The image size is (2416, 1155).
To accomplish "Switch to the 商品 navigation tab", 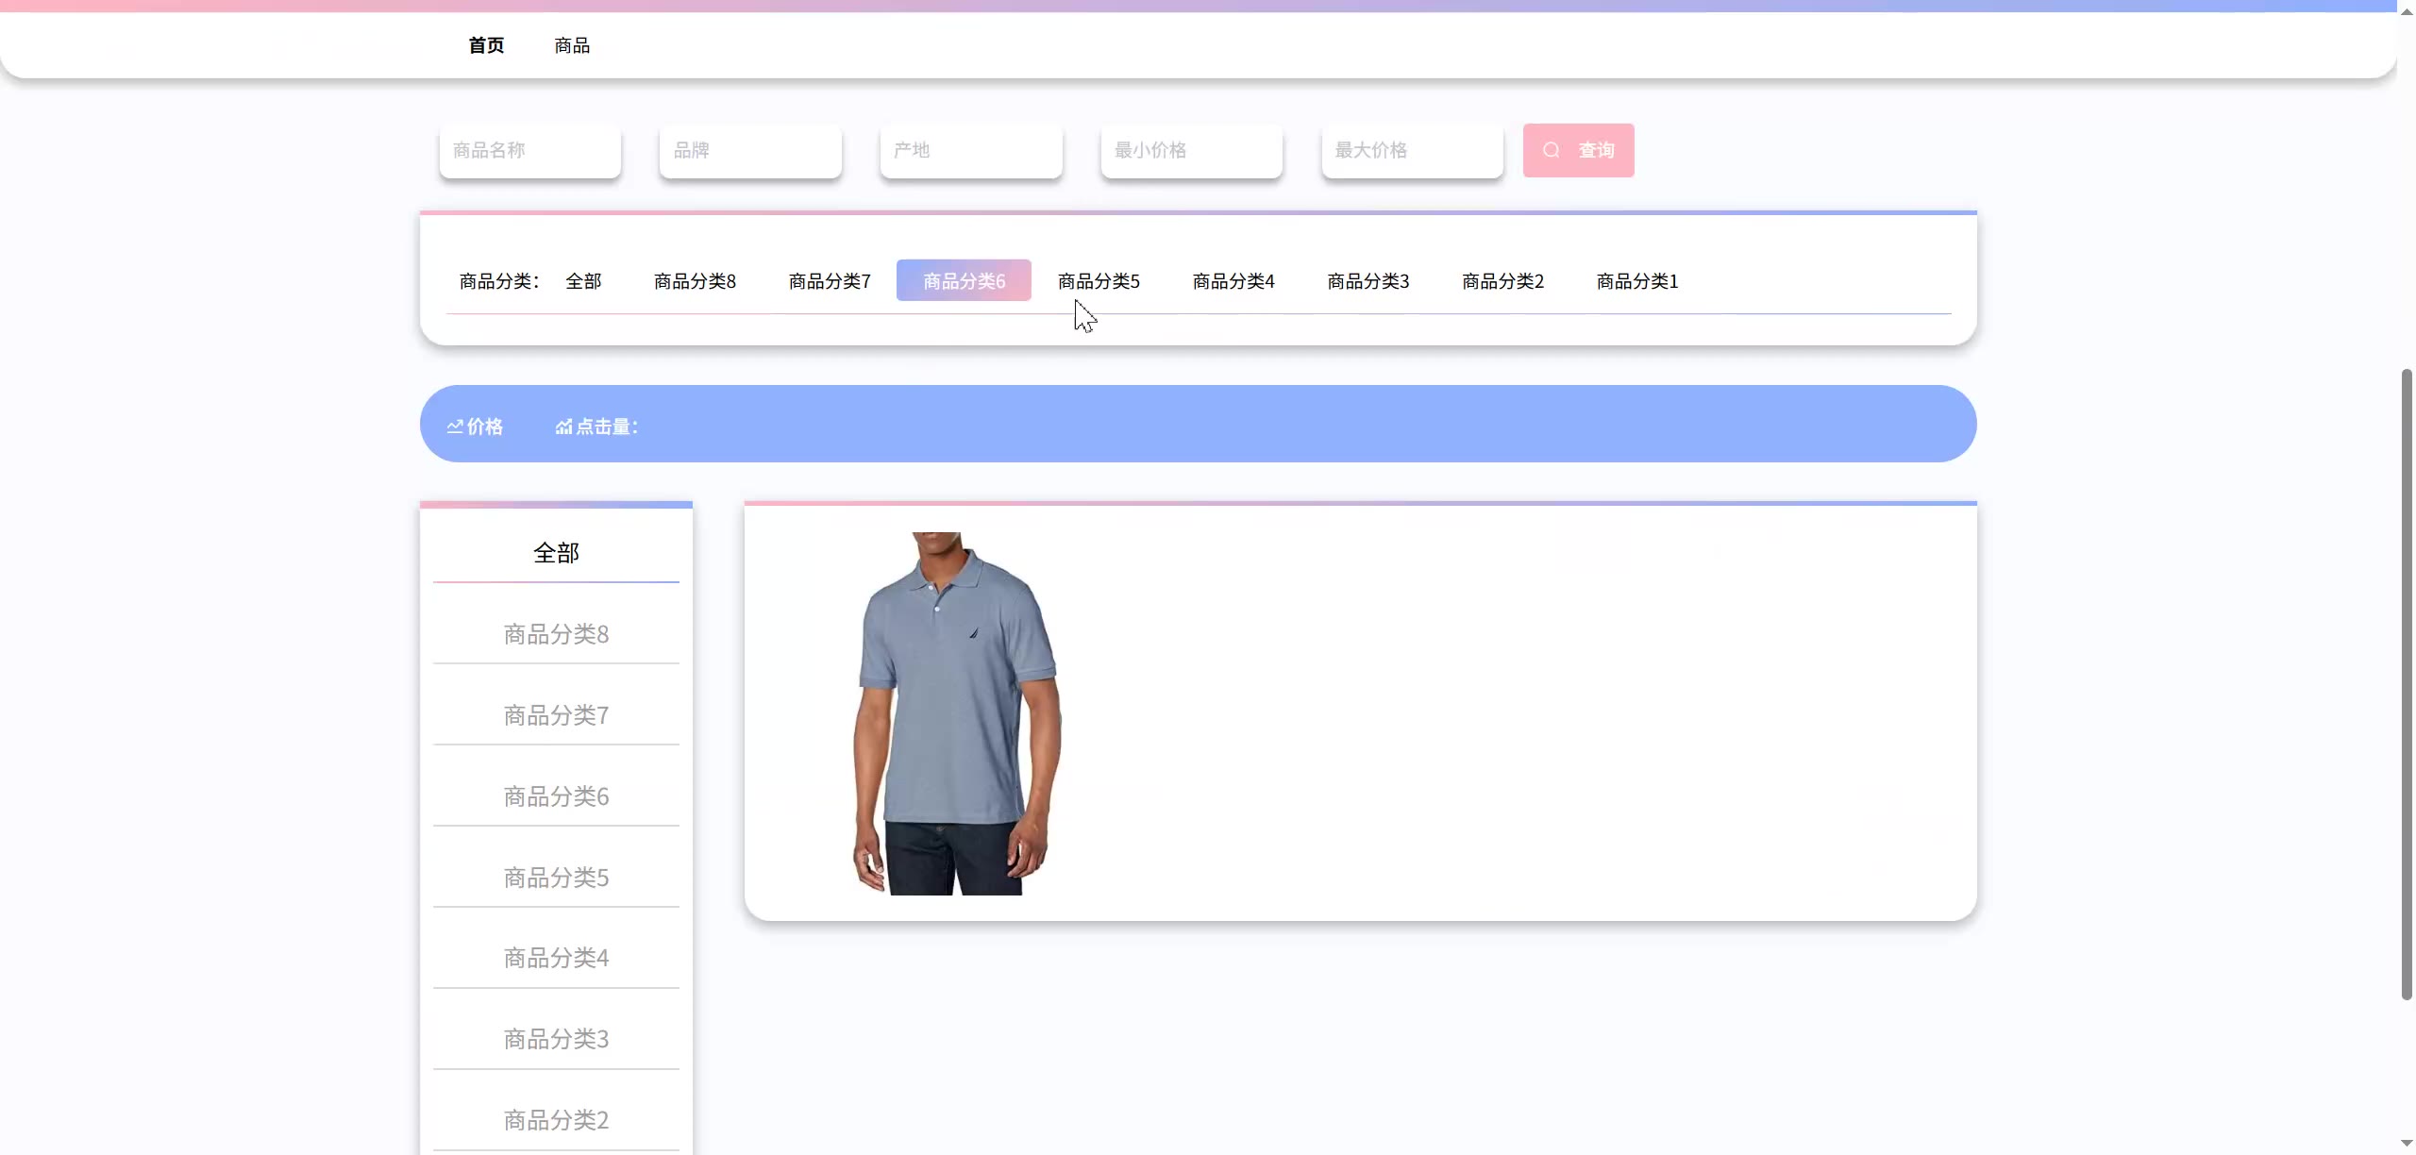I will tap(572, 45).
